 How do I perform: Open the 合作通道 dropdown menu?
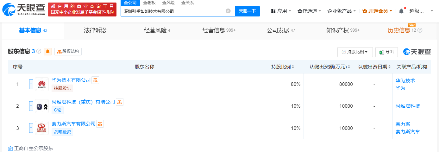[x=310, y=11]
